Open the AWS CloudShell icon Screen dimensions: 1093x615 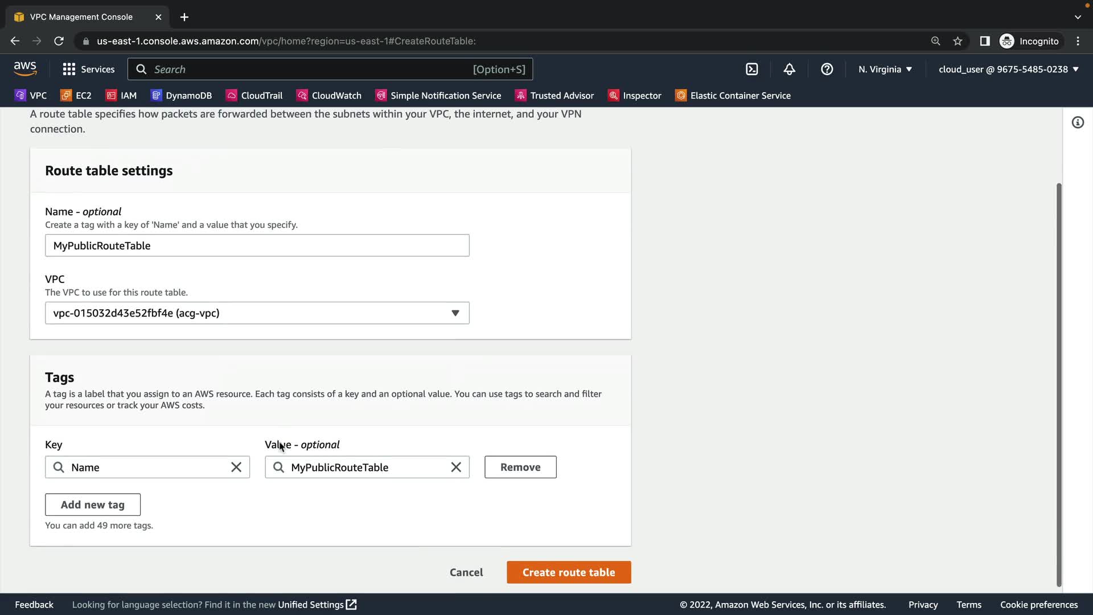(x=751, y=69)
